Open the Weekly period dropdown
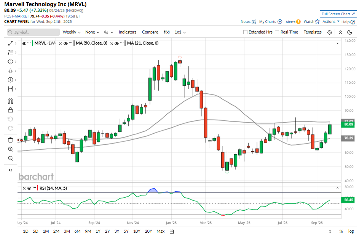Viewport: 359px width, 235px height. click(71, 32)
